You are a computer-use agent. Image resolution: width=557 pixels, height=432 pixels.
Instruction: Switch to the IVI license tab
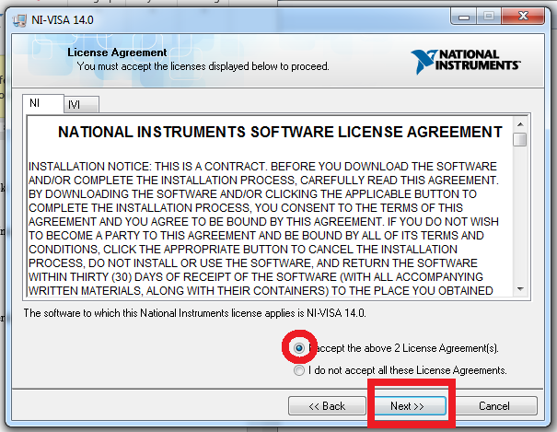pos(81,105)
